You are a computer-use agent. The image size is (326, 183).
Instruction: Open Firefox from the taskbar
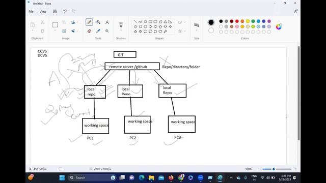(x=171, y=178)
